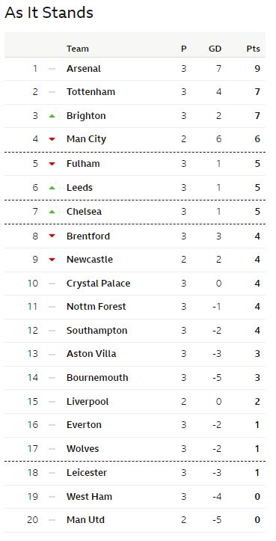
Task: Click the green up arrow beside Chelsea
Action: [52, 212]
